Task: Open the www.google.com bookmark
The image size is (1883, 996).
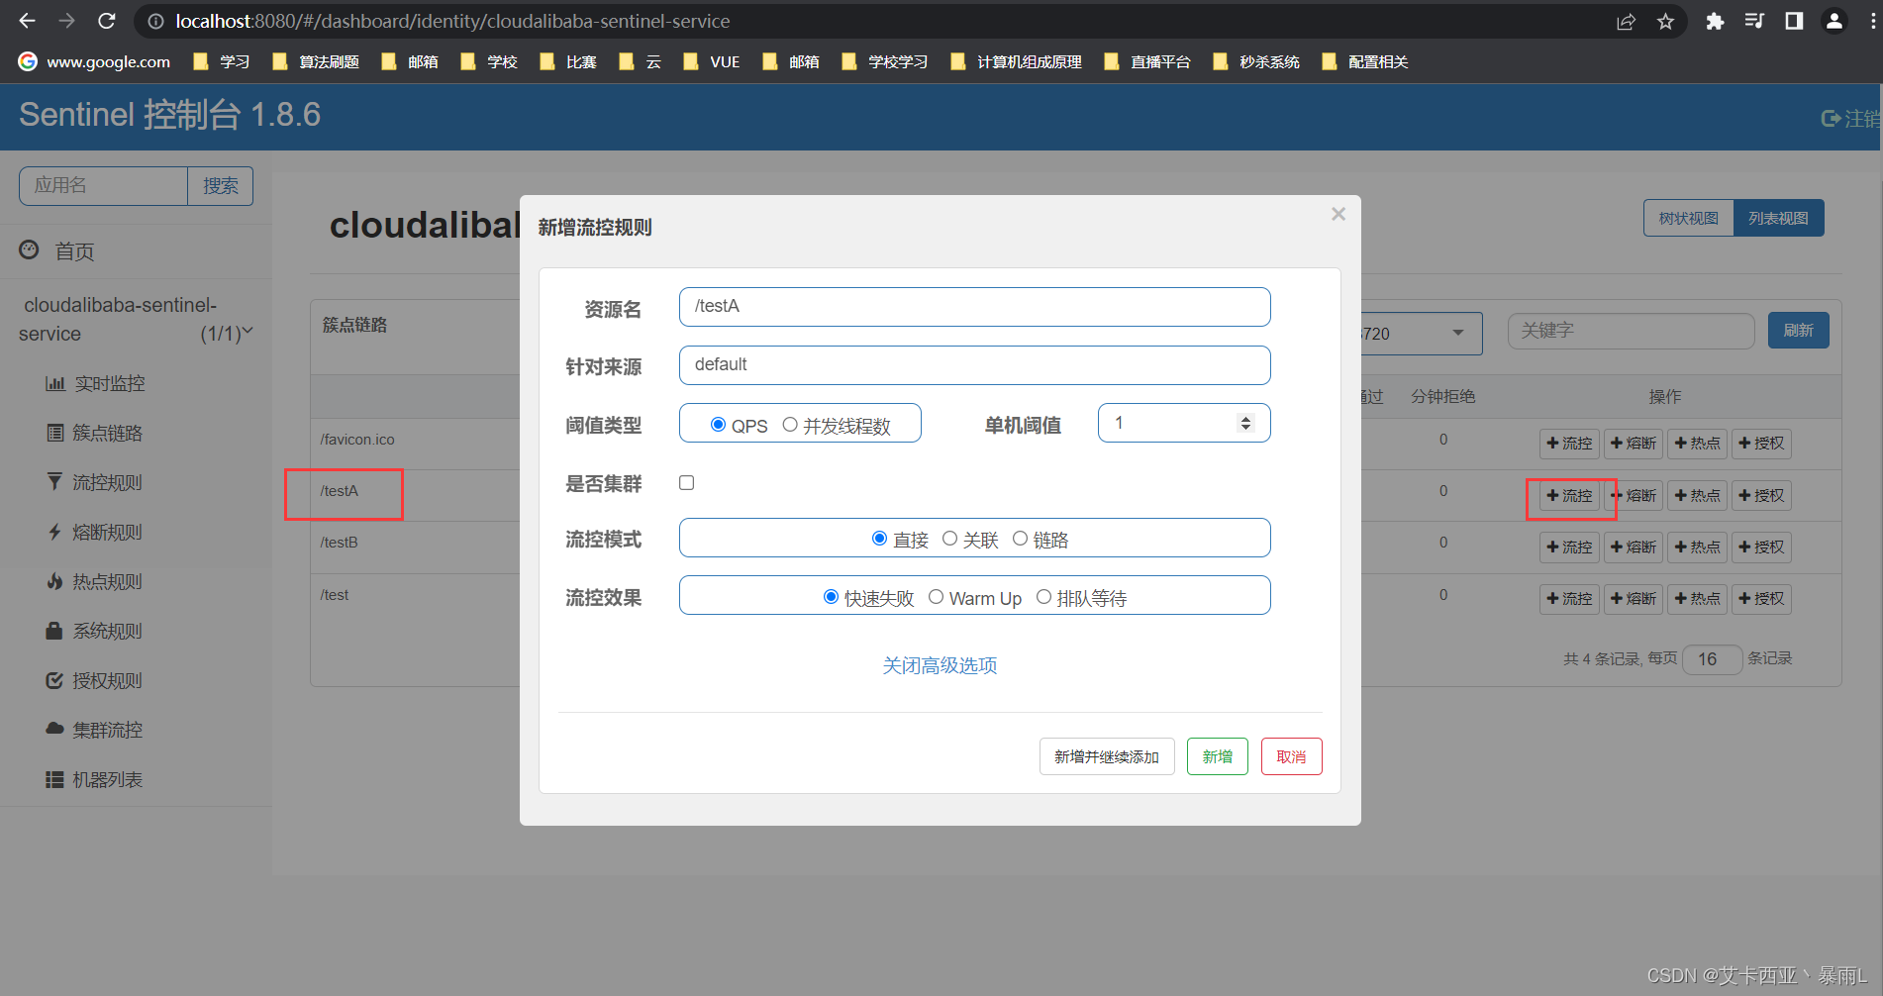Action: tap(95, 61)
